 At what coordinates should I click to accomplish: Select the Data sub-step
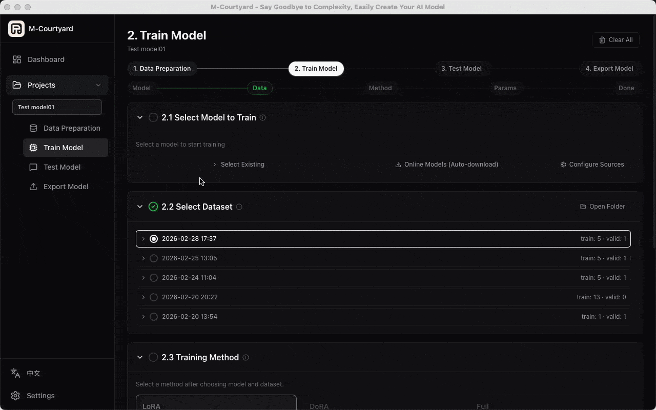260,88
